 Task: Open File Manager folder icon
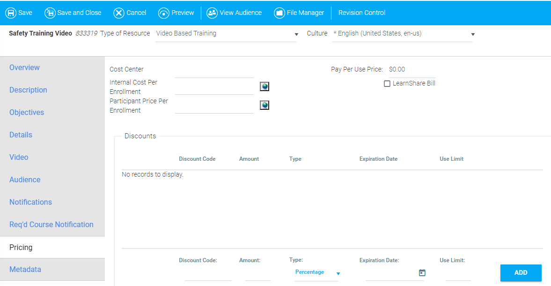coord(279,13)
